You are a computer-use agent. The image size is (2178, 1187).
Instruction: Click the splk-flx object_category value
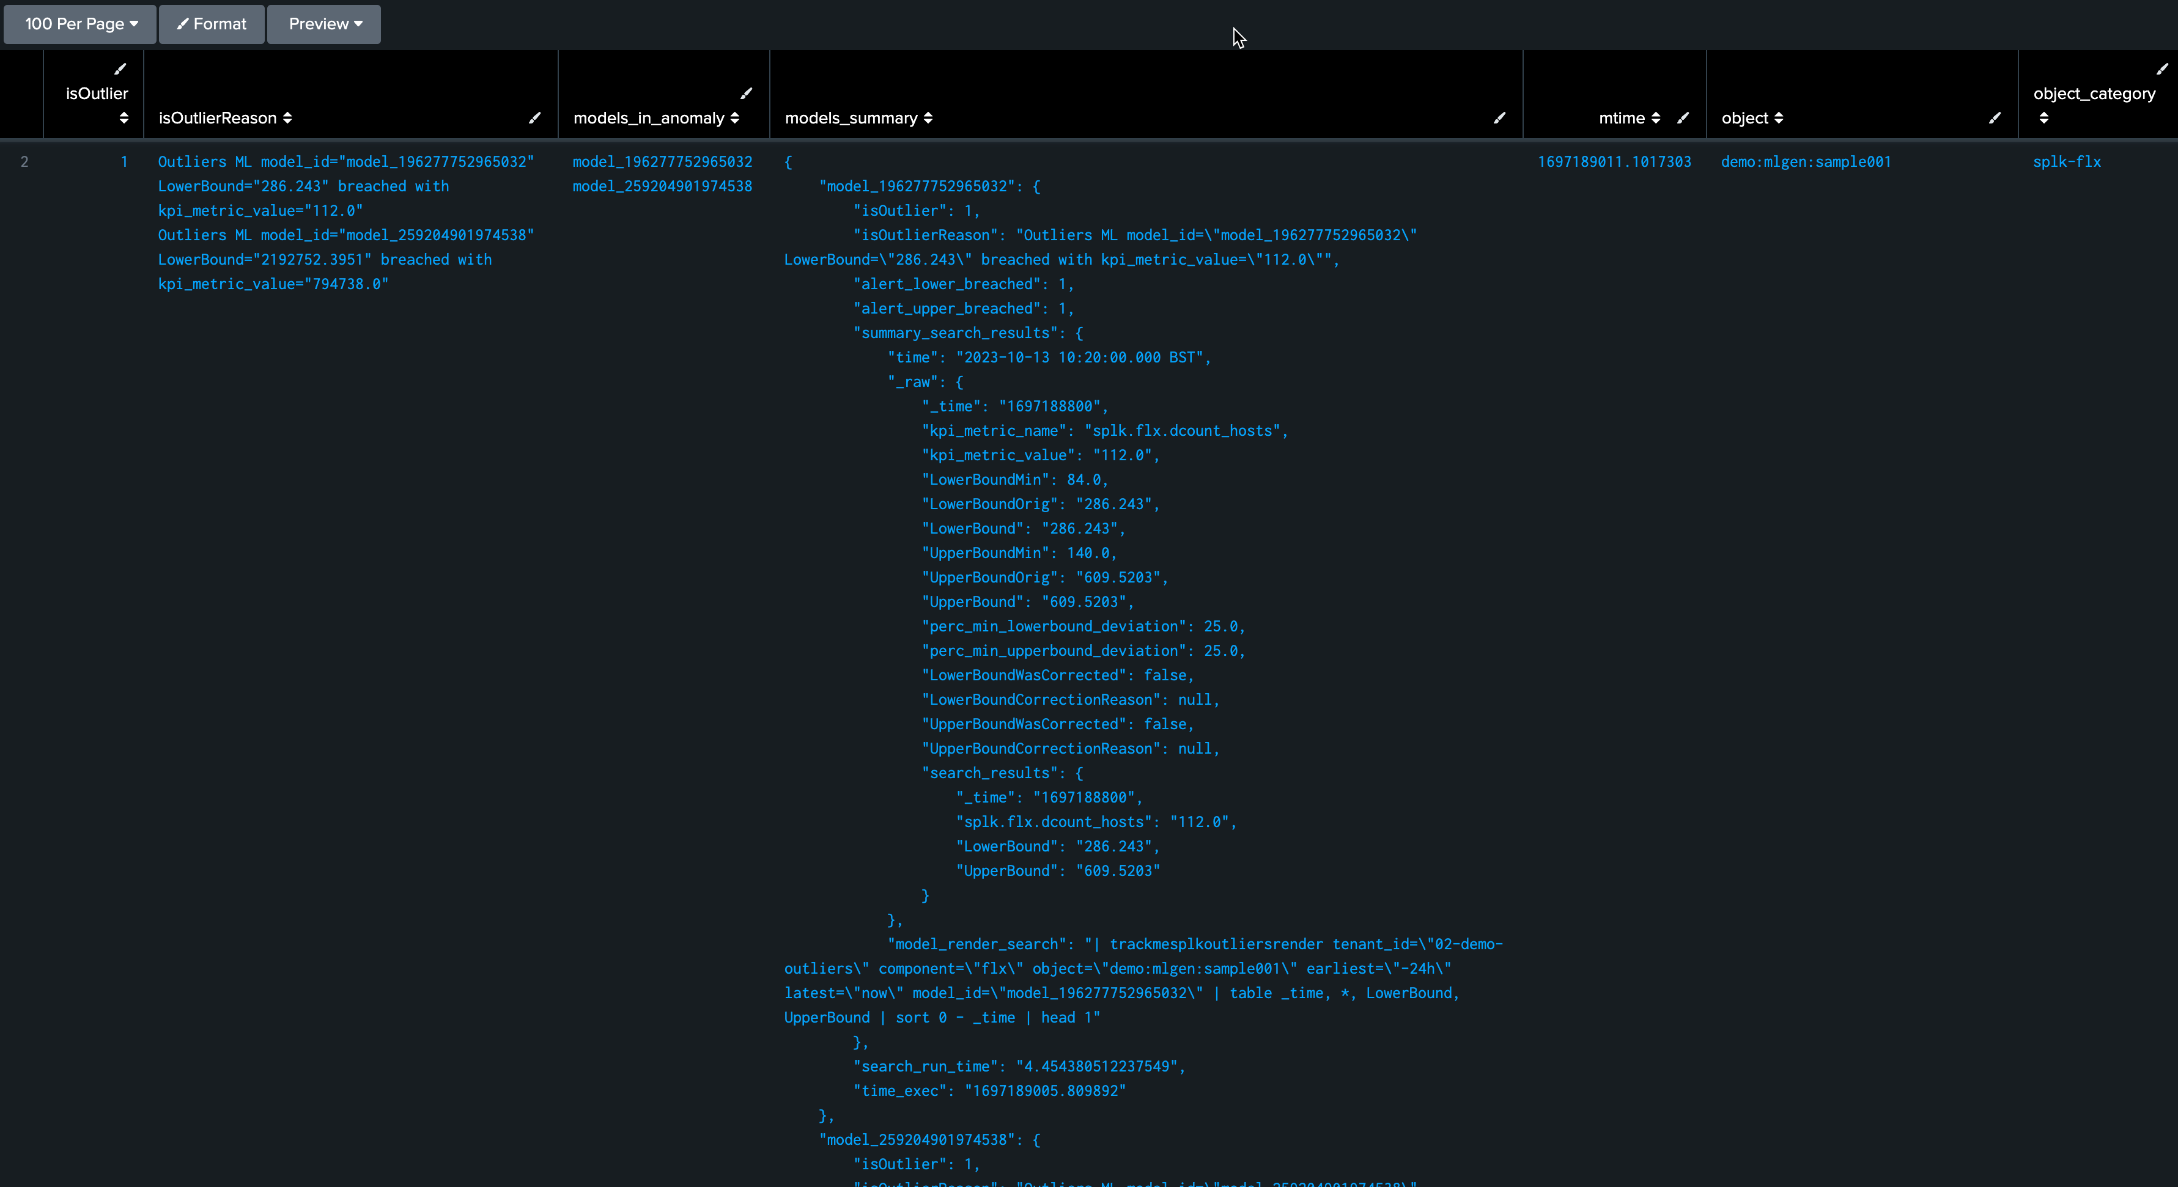tap(2066, 161)
